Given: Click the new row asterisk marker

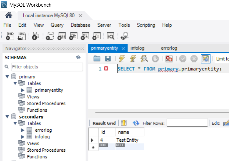Looking at the screenshot, I should (x=94, y=147).
